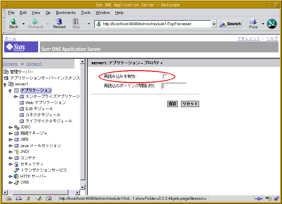Click the Web アプリケーション folder icon
This screenshot has height=204, width=282.
click(x=22, y=103)
